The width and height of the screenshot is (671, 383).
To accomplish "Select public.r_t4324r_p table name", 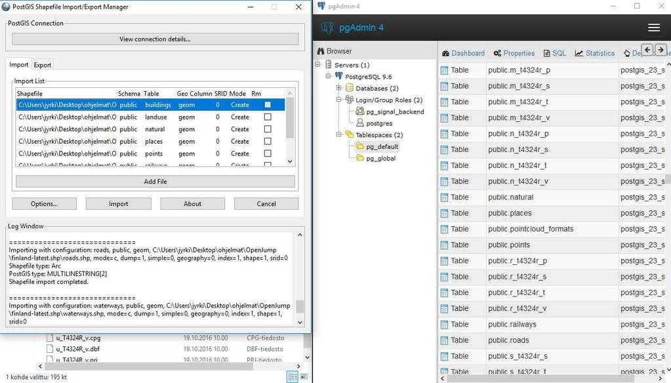I will tap(518, 260).
